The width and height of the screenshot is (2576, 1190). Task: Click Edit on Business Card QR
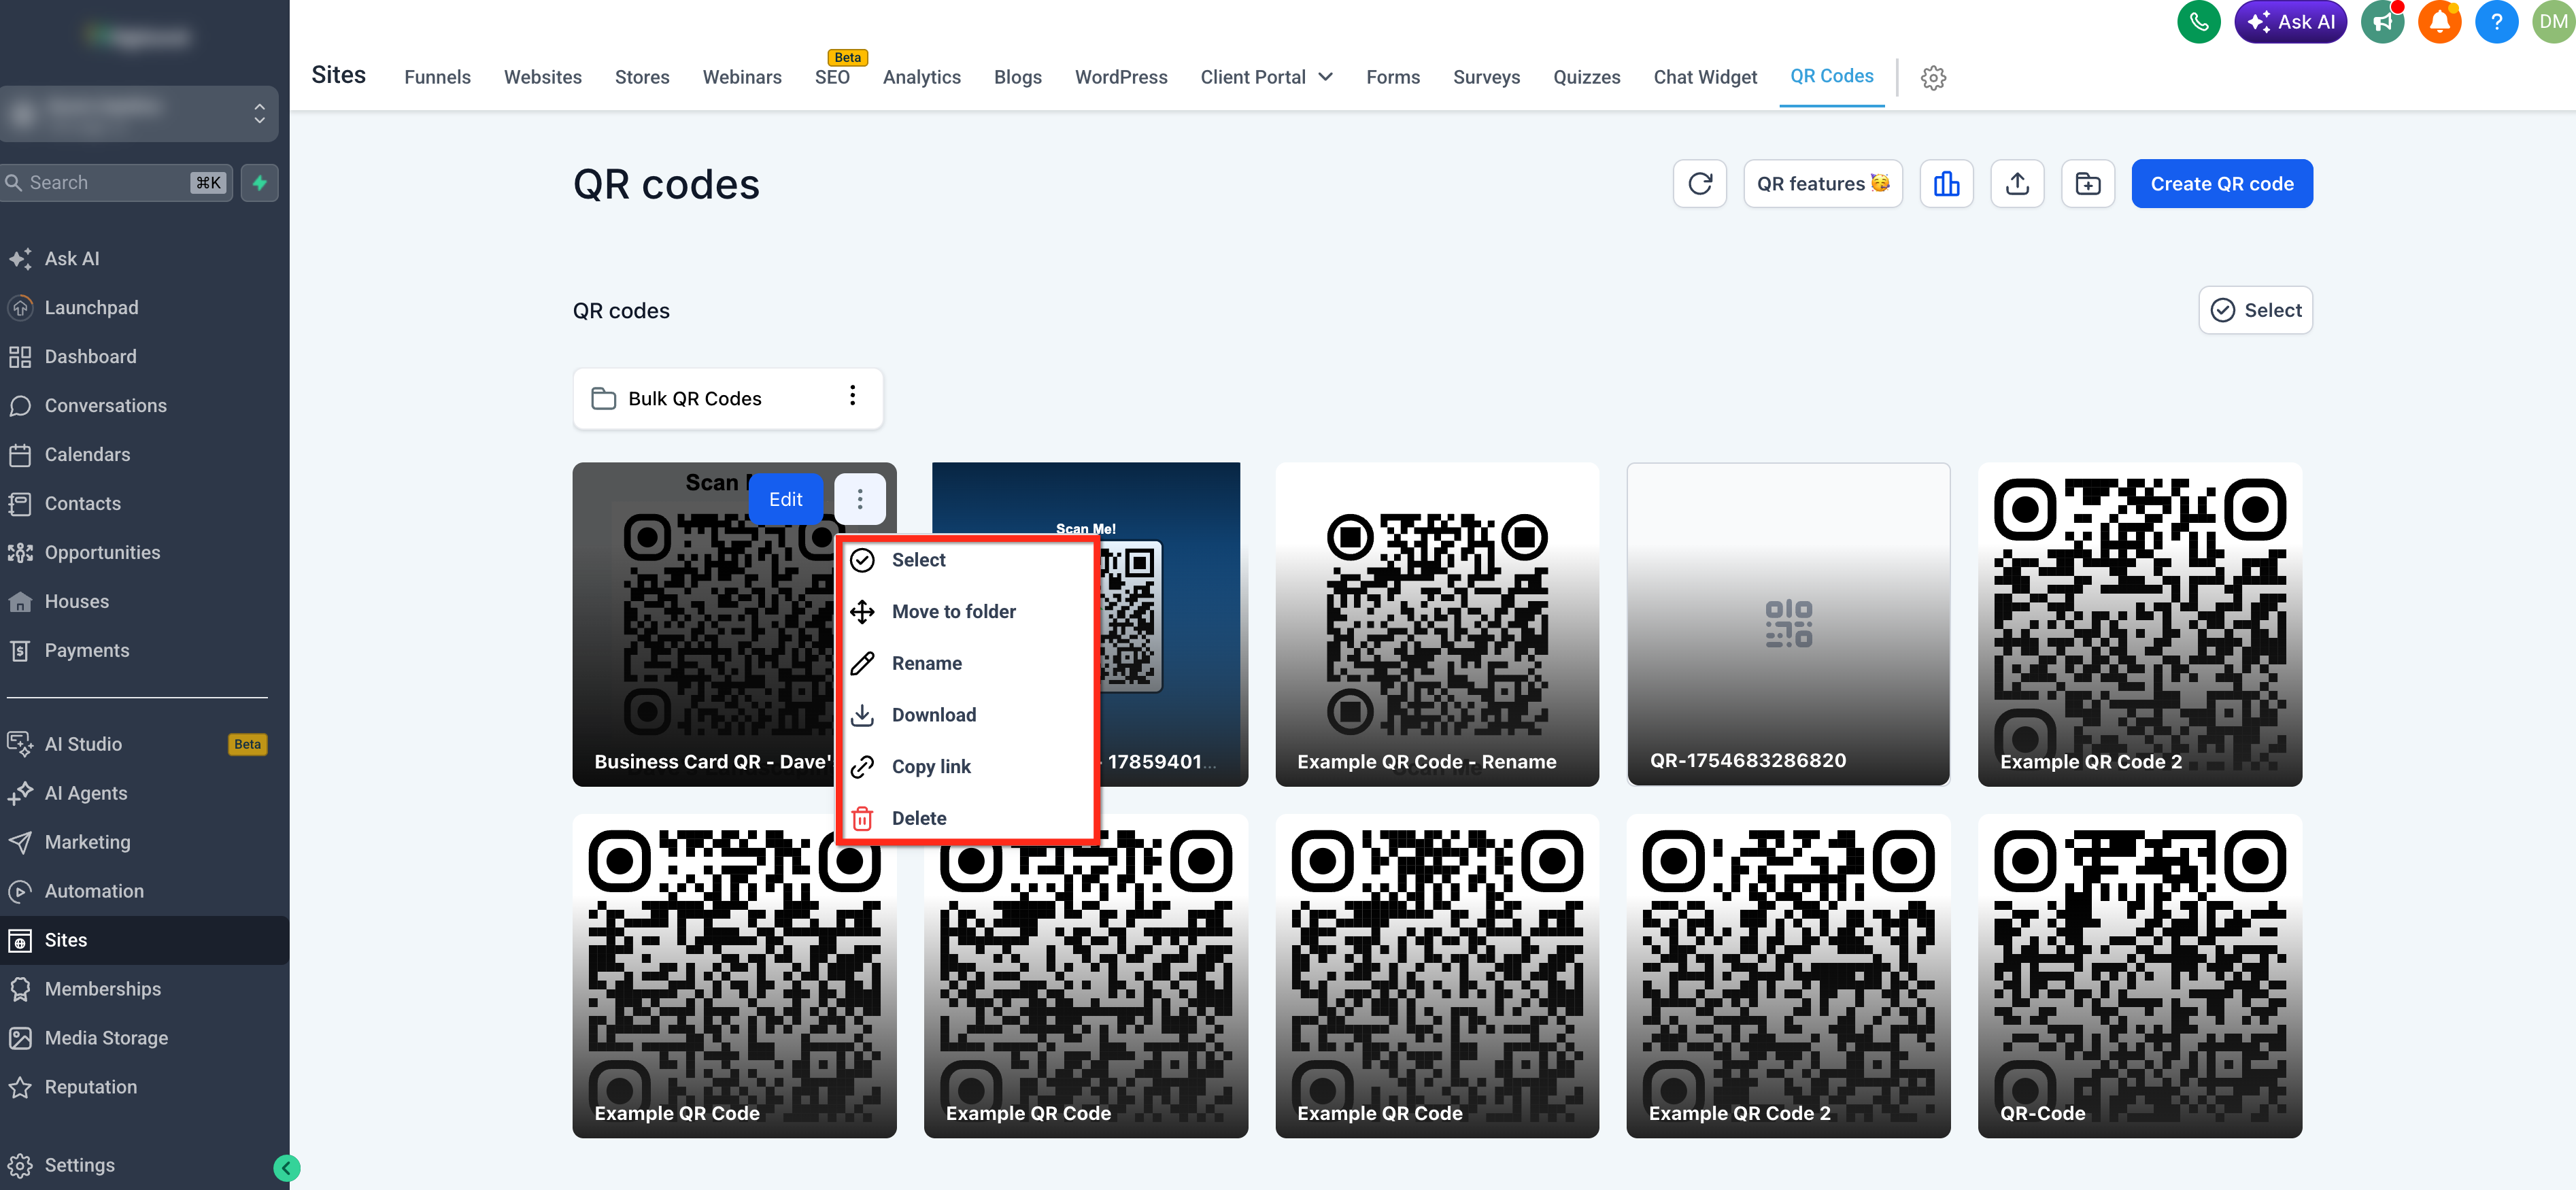point(785,499)
